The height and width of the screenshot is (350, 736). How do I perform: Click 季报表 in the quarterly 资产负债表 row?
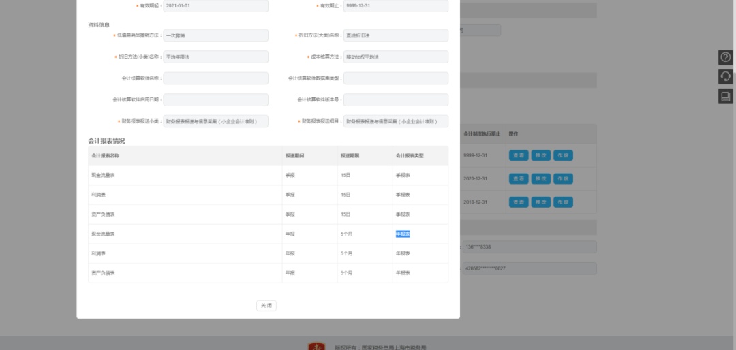pos(403,214)
